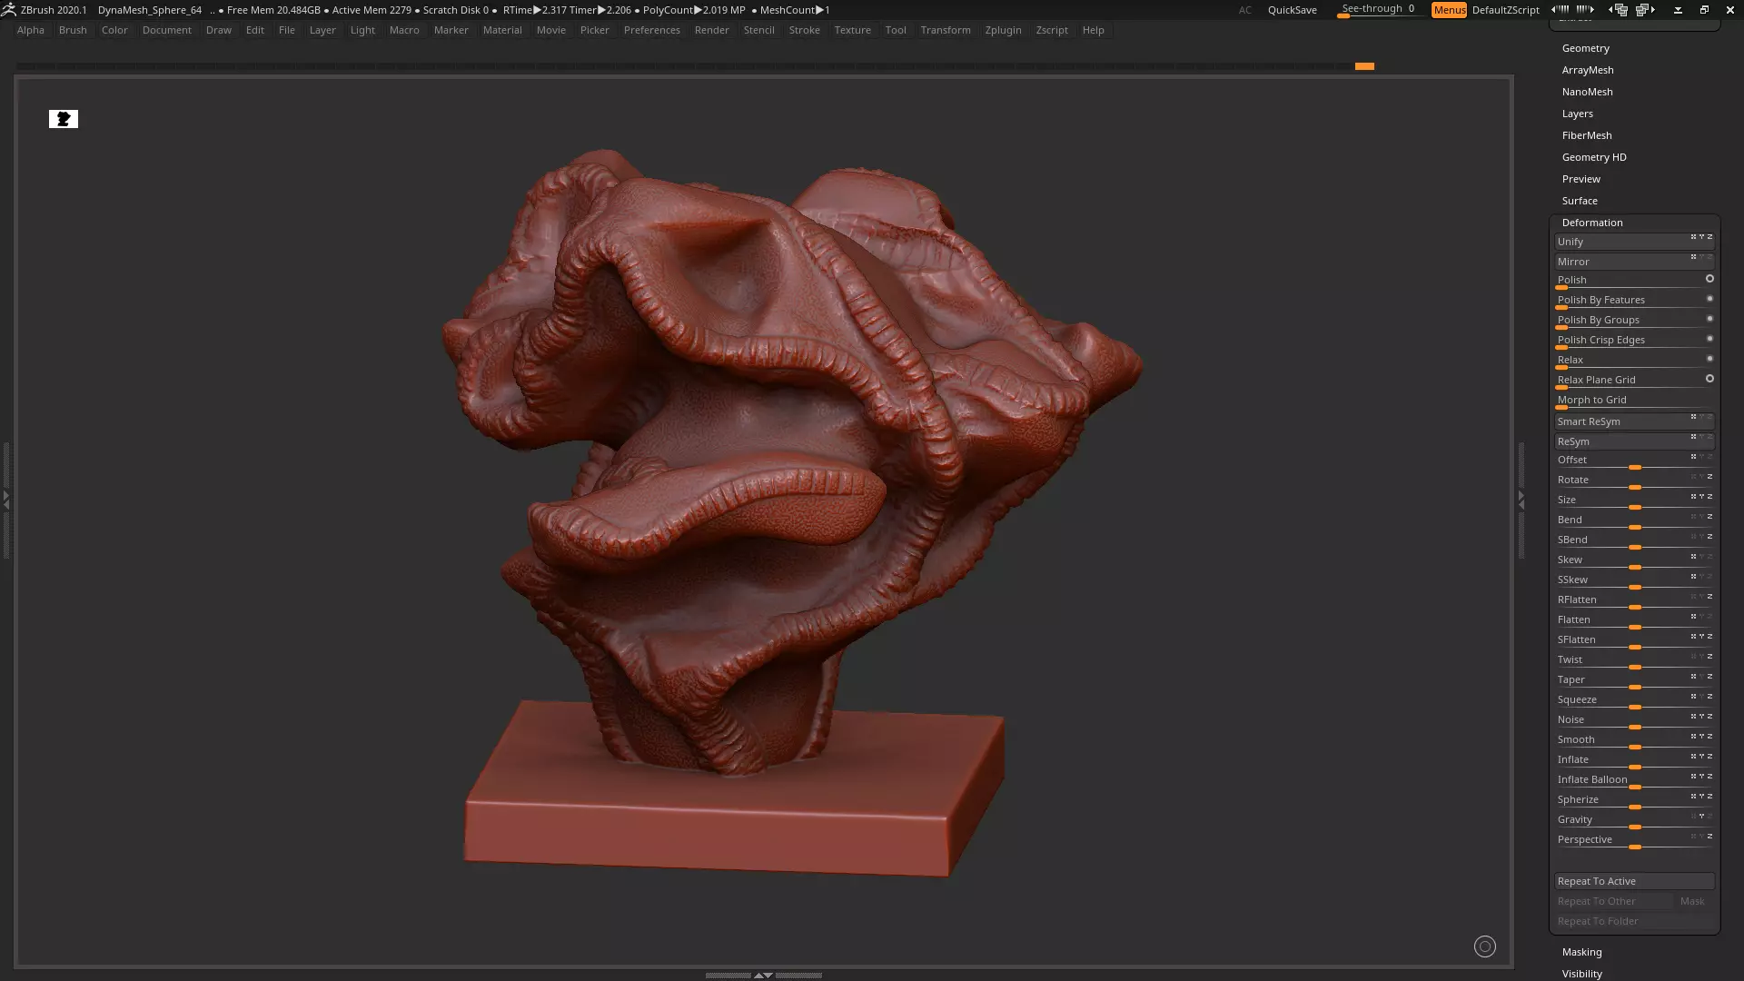Open the Stroke menu
Image resolution: width=1744 pixels, height=981 pixels.
coord(804,30)
